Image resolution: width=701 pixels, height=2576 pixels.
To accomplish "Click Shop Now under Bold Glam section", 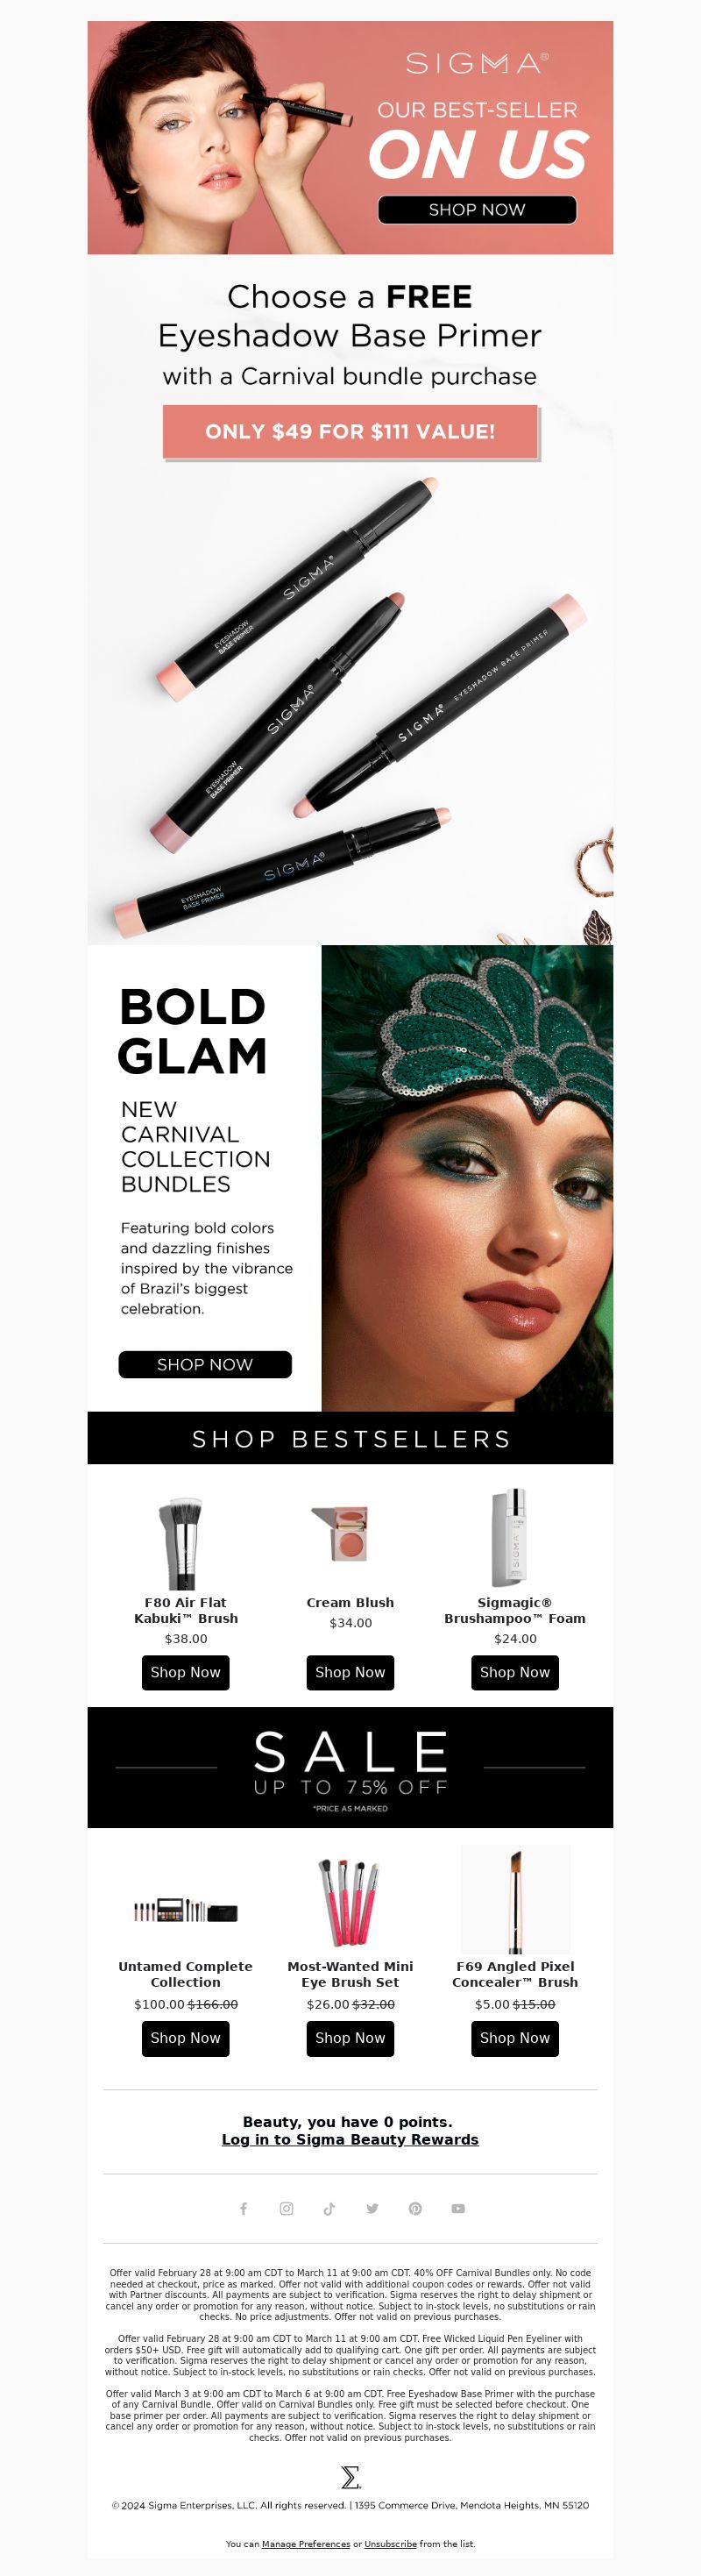I will 205,1364.
